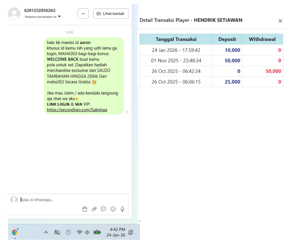The width and height of the screenshot is (291, 247).
Task: Click the Withdrawal column header
Action: [262, 39]
